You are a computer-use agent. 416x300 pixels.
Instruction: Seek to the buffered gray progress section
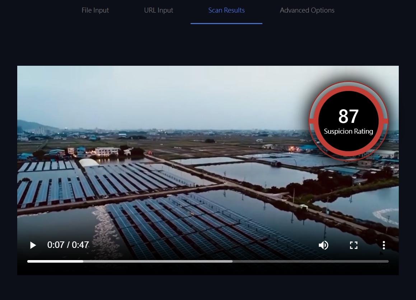(158, 261)
